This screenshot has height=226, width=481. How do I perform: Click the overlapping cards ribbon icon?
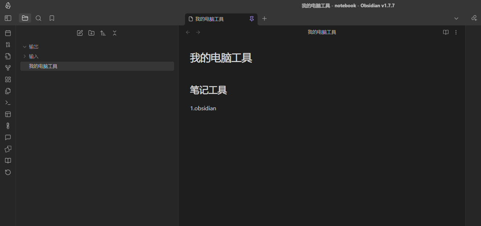[8, 149]
